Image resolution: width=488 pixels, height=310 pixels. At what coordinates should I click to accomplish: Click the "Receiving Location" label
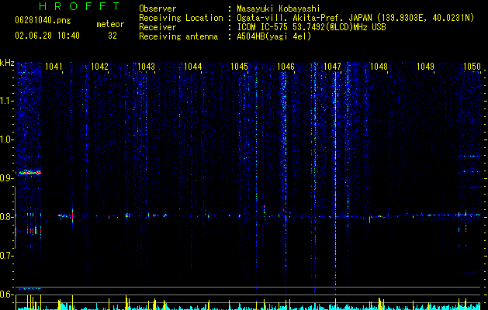pos(181,18)
